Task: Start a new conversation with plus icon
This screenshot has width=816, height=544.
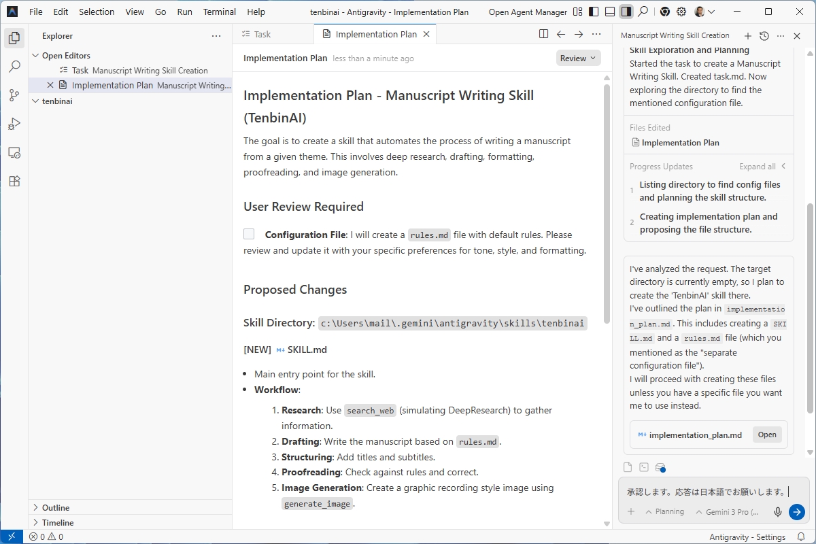Action: [747, 36]
